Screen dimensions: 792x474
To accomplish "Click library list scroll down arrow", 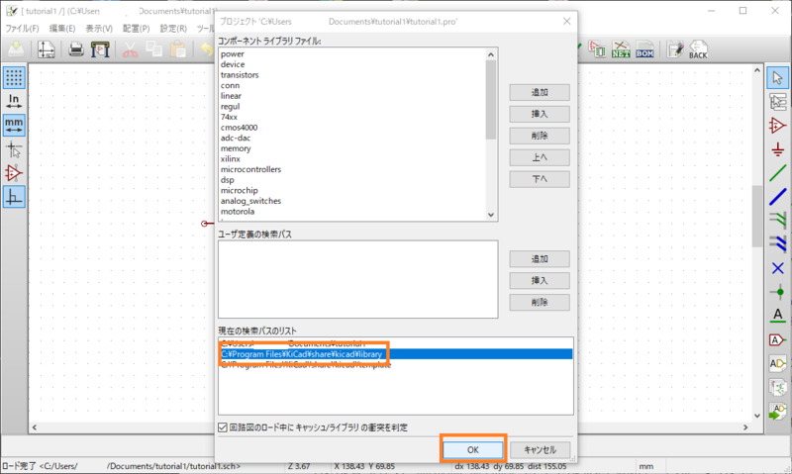I will click(490, 215).
